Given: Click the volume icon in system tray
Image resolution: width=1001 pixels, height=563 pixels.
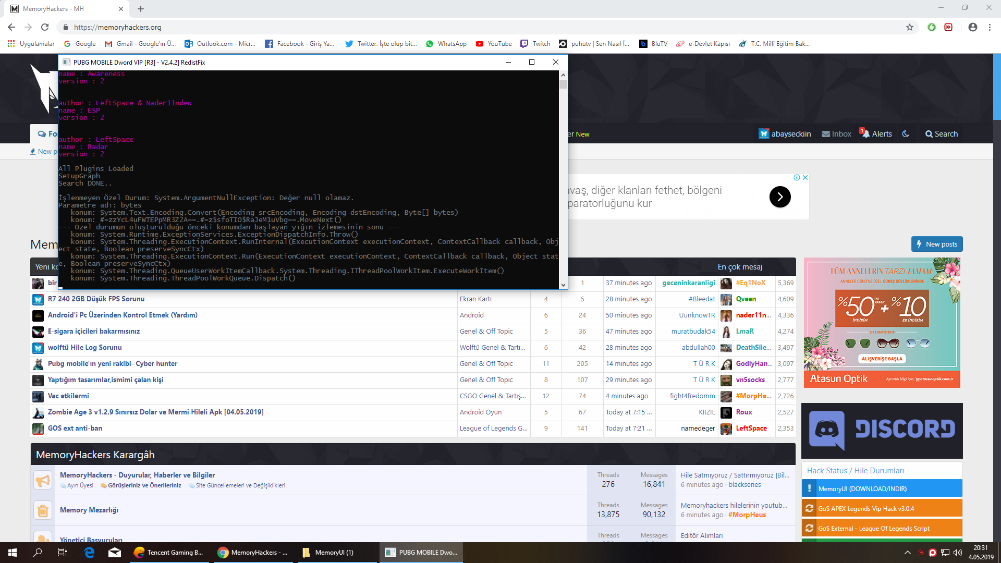Looking at the screenshot, I should click(957, 553).
